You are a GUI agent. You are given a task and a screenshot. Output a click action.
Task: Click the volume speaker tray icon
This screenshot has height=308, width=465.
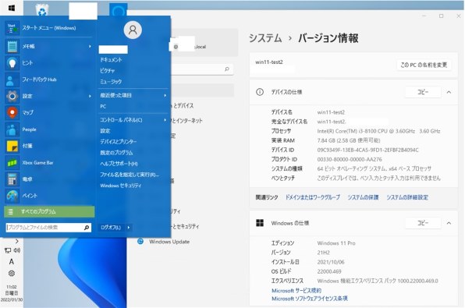pyautogui.click(x=17, y=250)
